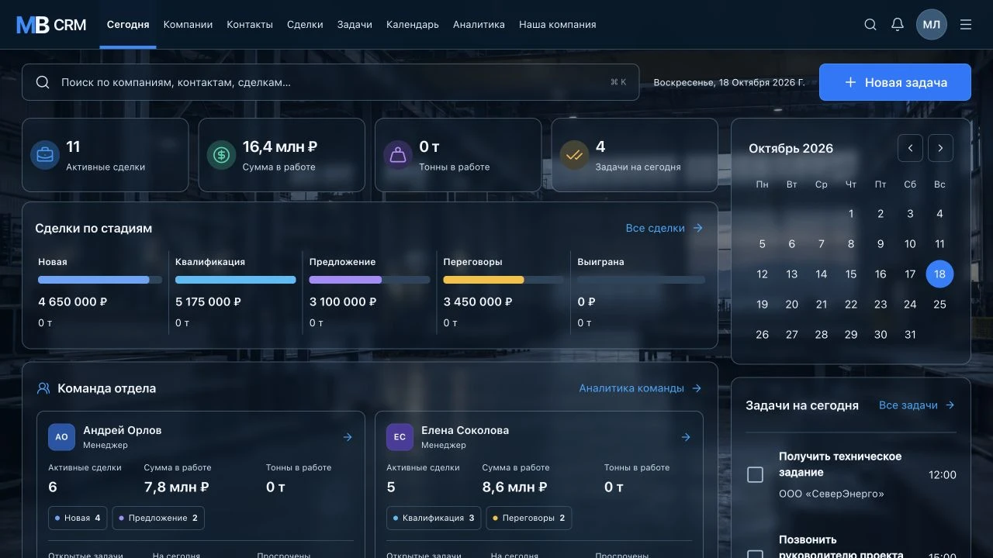This screenshot has width=993, height=558.
Task: Click the ЕС avatar badge
Action: point(400,437)
